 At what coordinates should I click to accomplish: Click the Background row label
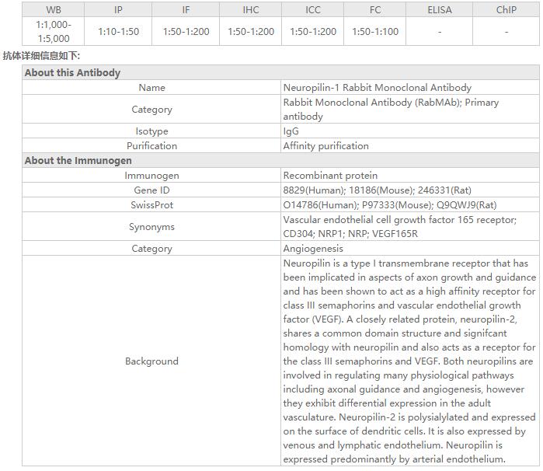tap(151, 361)
